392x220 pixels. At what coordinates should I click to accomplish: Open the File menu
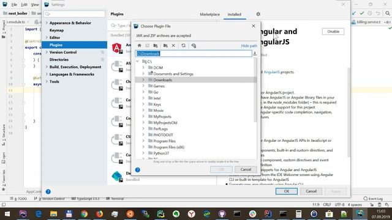14,4
